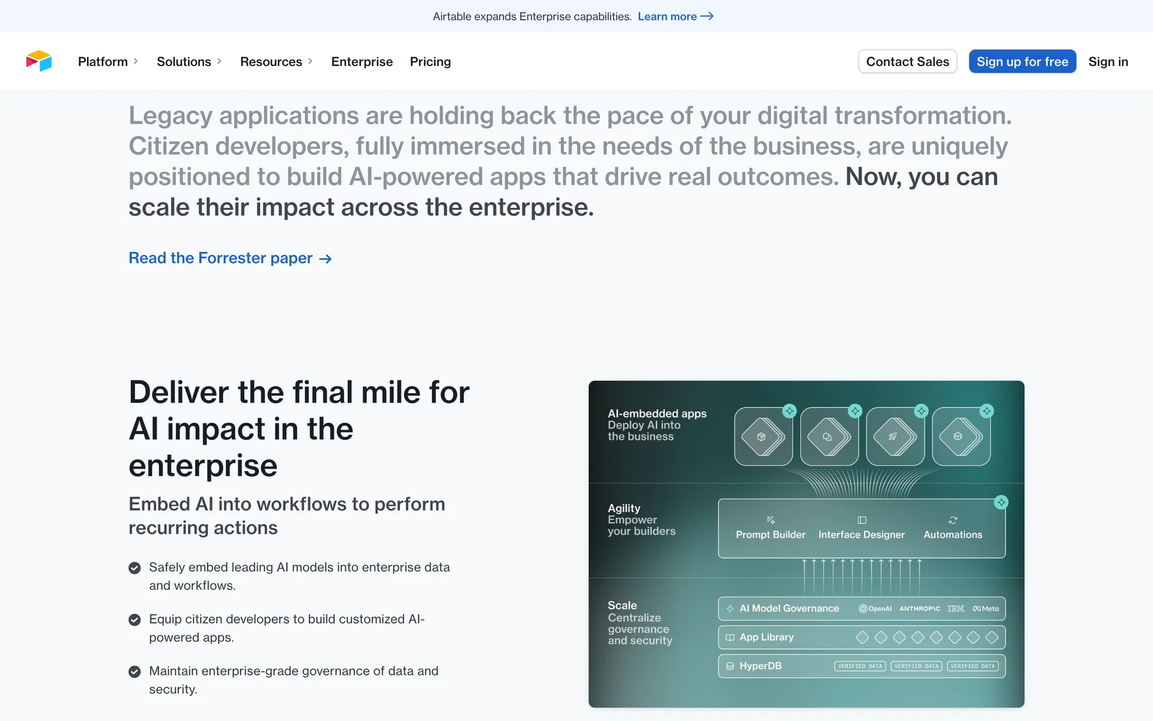Open the Pricing page
1153x721 pixels.
coord(430,61)
